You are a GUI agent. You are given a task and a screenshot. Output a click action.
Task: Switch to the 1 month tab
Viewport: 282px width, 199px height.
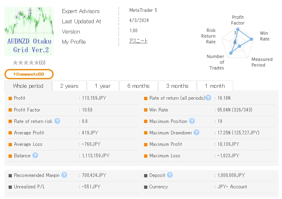tap(215, 86)
